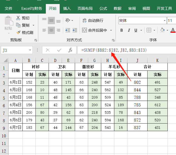176x155 pixels.
Task: Expand the Name Box dropdown next to J3
Action: click(30, 50)
